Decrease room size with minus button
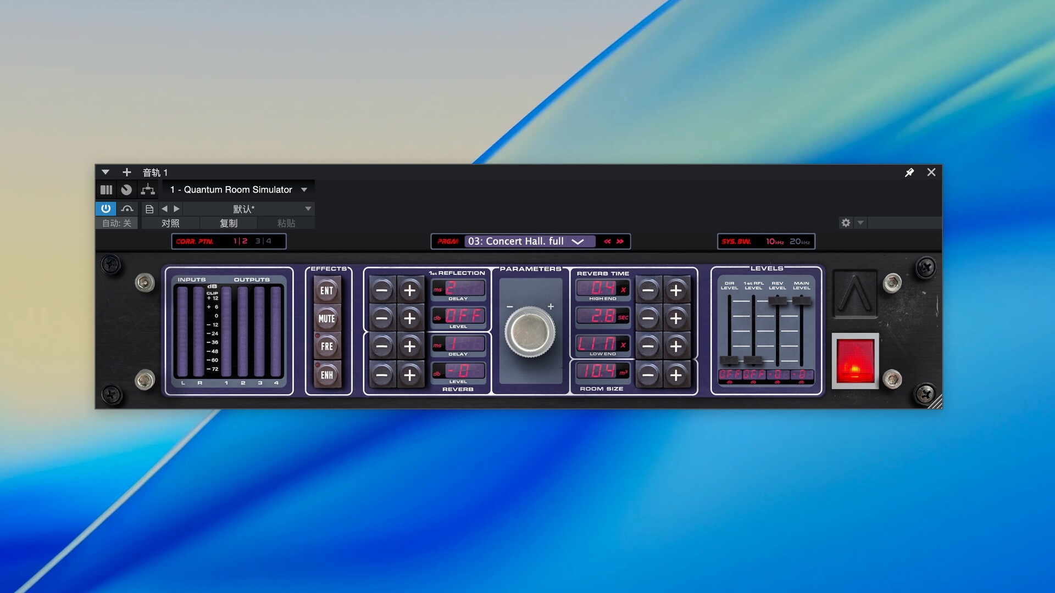This screenshot has height=593, width=1055. (648, 375)
